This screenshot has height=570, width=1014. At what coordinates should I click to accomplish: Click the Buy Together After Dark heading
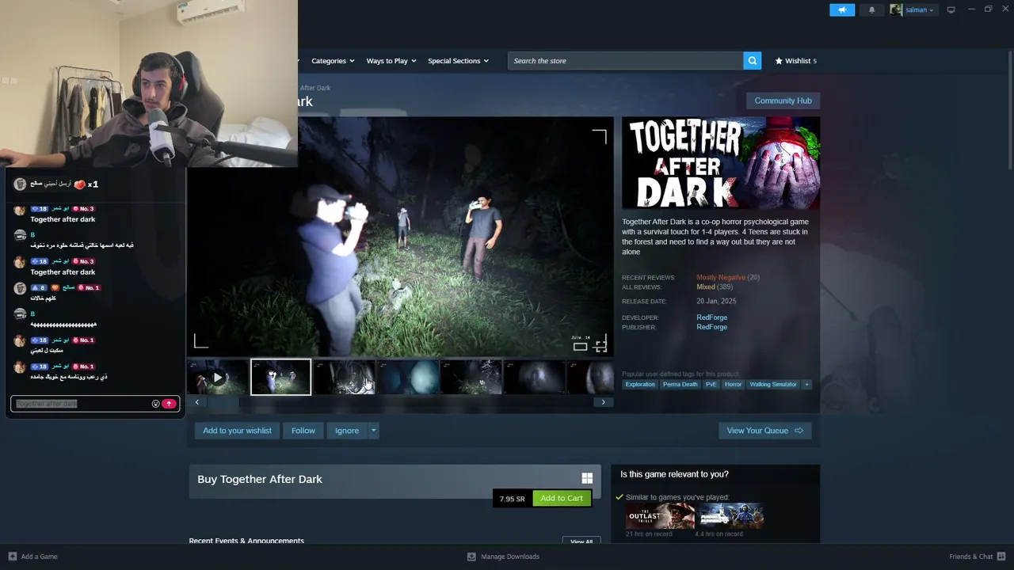coord(260,479)
